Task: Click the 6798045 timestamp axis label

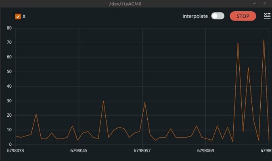Action: click(x=79, y=151)
